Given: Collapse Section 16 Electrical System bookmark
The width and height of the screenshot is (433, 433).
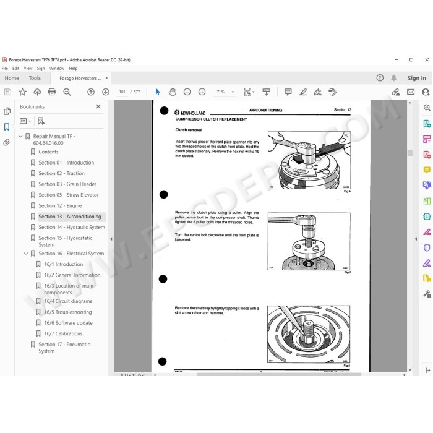Looking at the screenshot, I should coord(26,254).
